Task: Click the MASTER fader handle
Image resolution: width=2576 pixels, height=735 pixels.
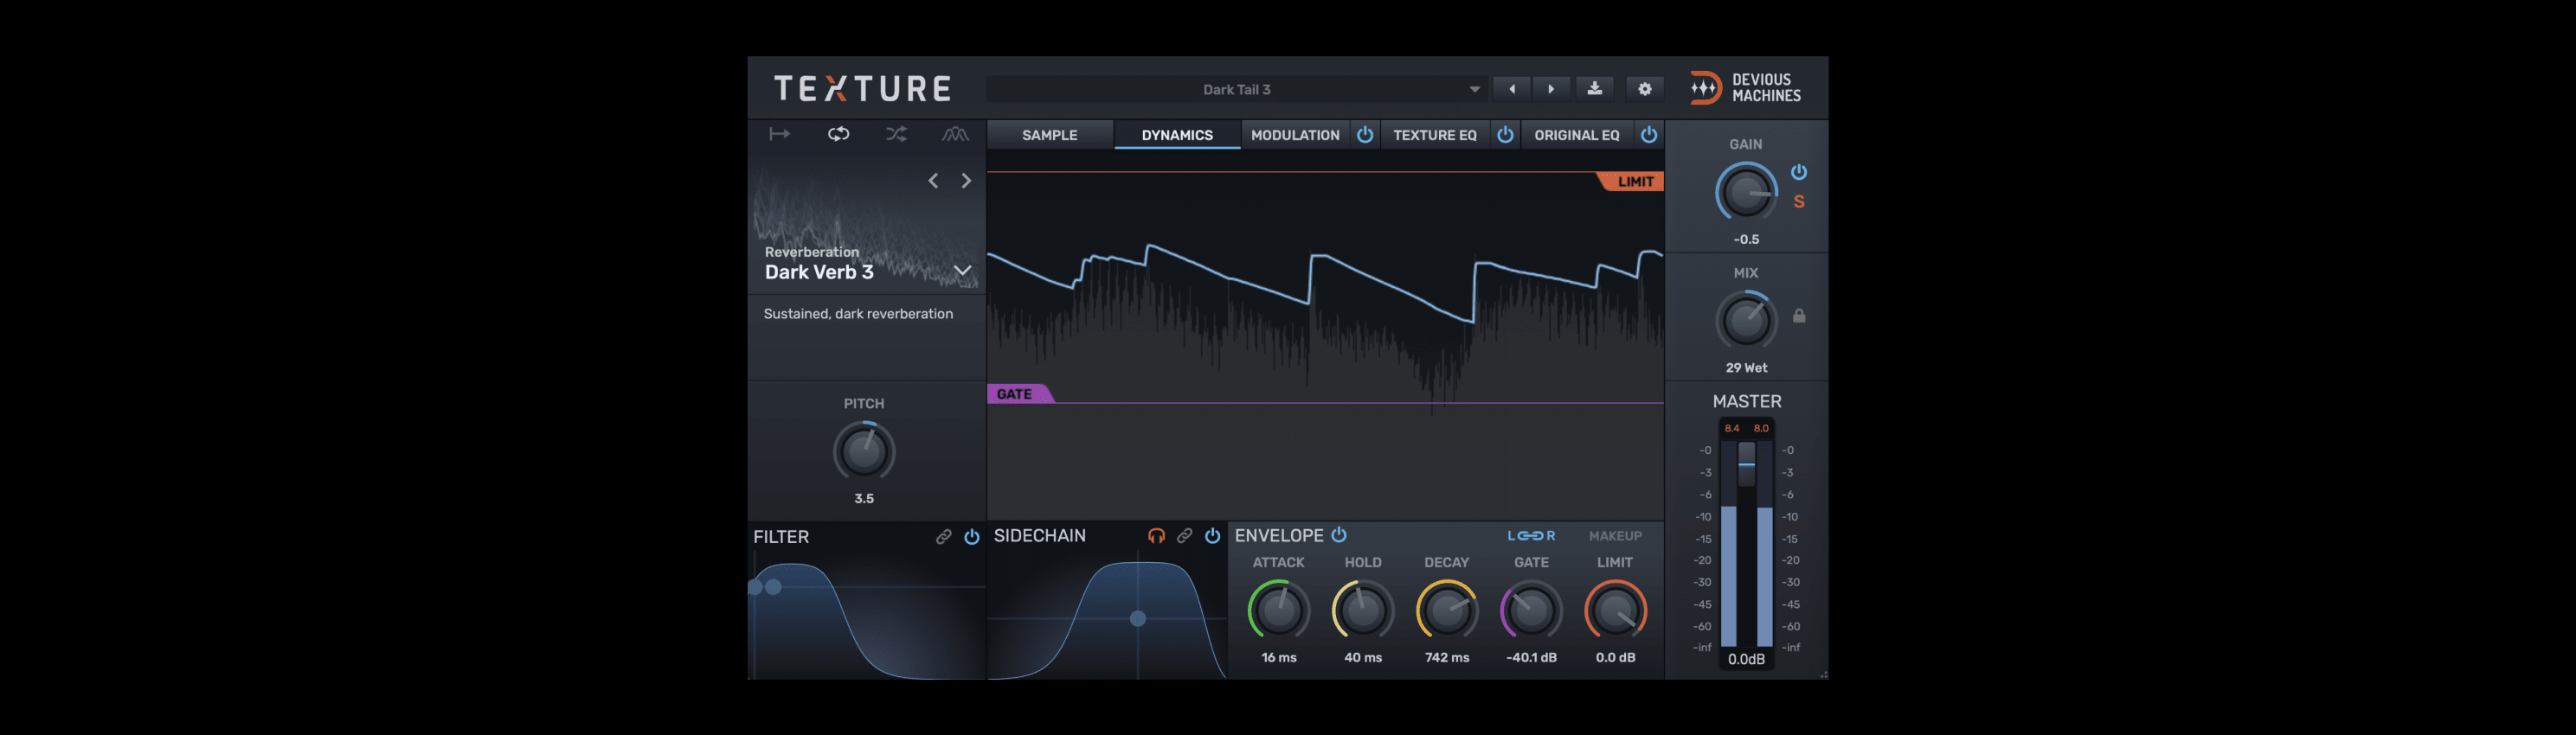Action: coord(1746,464)
